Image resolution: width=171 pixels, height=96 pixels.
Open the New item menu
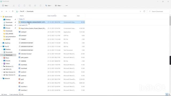click(x=5, y=6)
